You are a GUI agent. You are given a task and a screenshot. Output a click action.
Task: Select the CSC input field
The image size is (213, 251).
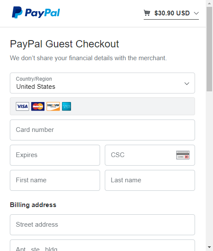[150, 155]
